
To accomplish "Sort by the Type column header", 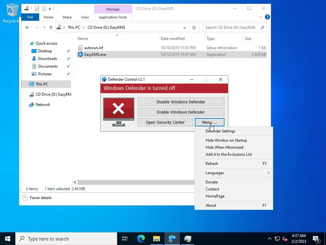I will point(223,38).
